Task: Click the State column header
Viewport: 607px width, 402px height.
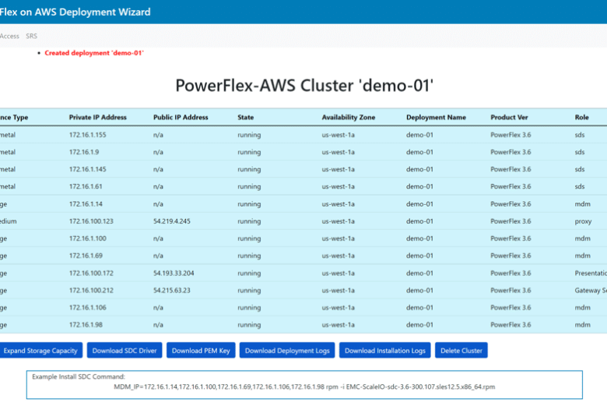Action: click(x=245, y=117)
